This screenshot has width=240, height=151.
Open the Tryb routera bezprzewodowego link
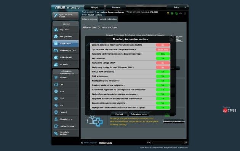[109, 12]
